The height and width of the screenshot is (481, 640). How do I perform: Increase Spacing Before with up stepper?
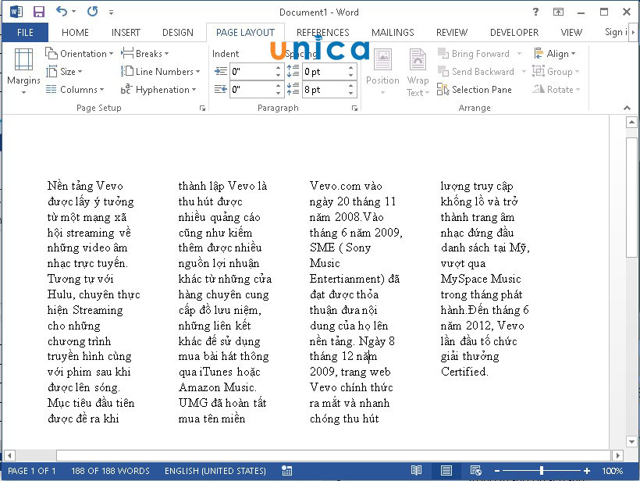(x=351, y=68)
